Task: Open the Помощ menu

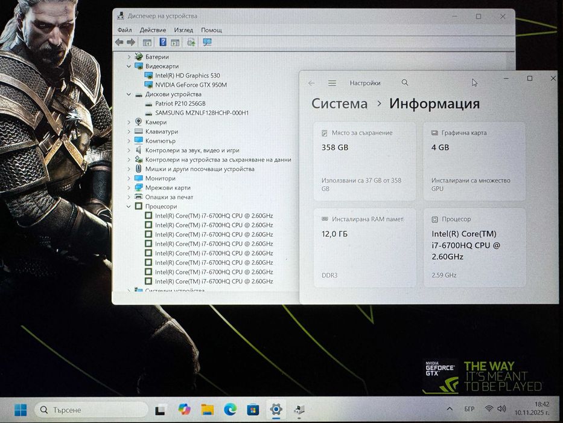Action: tap(211, 30)
